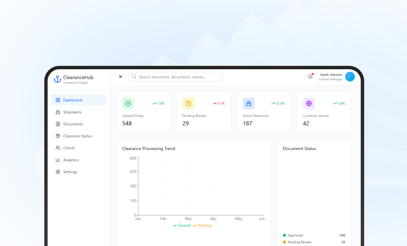Screen dimensions: 407x246
Task: Focus the search shipments input field
Action: 176,77
